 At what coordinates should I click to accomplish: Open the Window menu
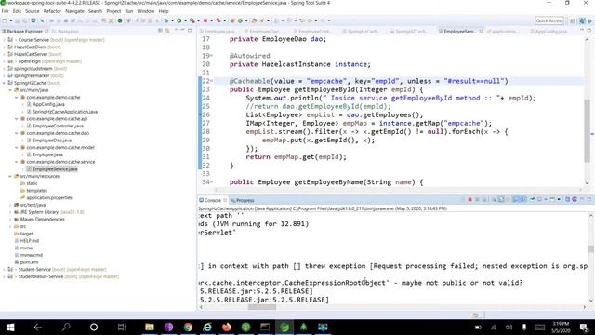tap(145, 11)
